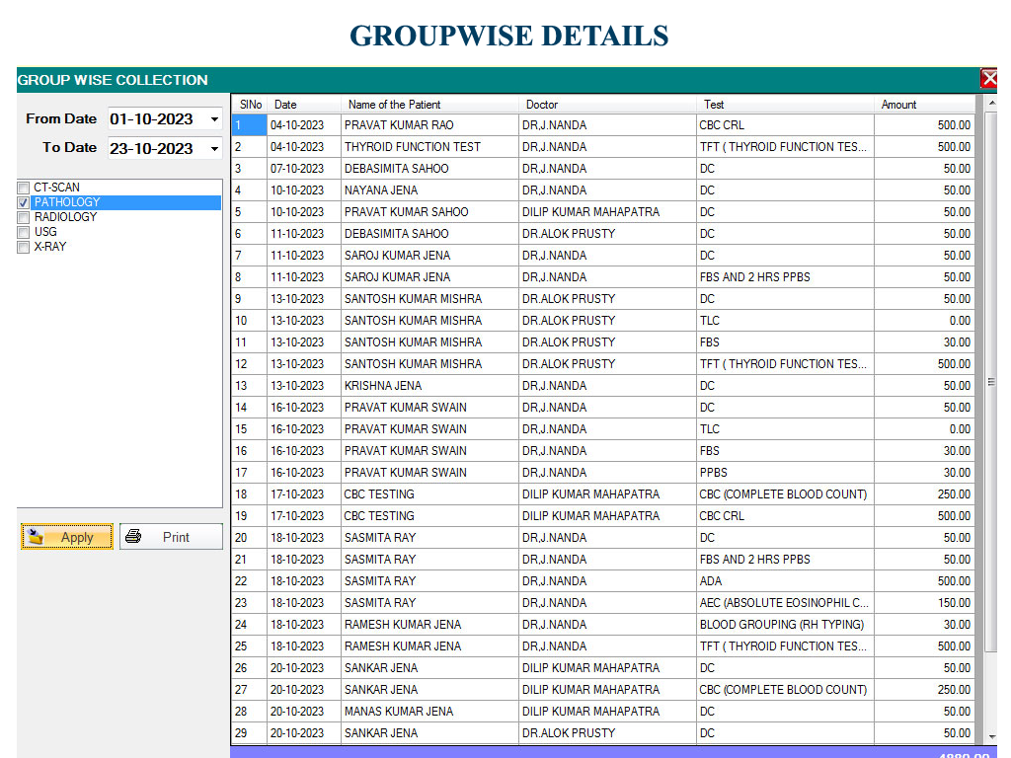Click the Print button
Viewport: 1011px width, 758px height.
click(171, 537)
